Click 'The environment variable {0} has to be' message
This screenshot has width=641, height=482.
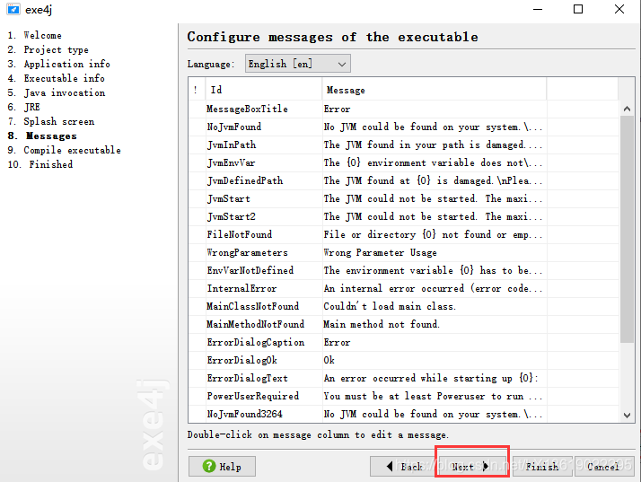click(x=433, y=271)
